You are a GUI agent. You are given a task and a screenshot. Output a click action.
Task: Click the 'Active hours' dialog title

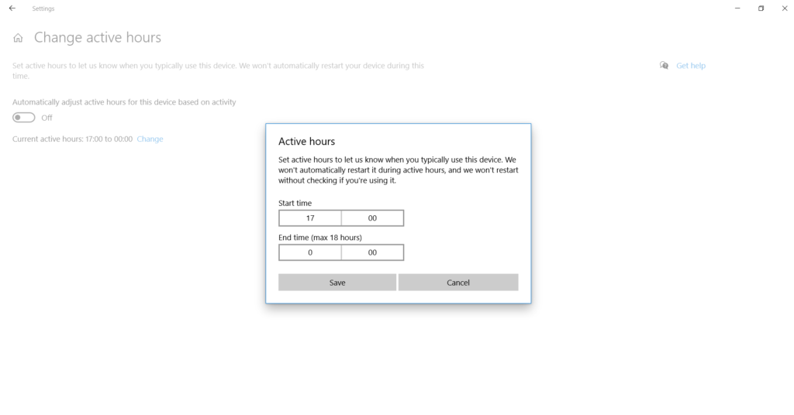tap(307, 142)
